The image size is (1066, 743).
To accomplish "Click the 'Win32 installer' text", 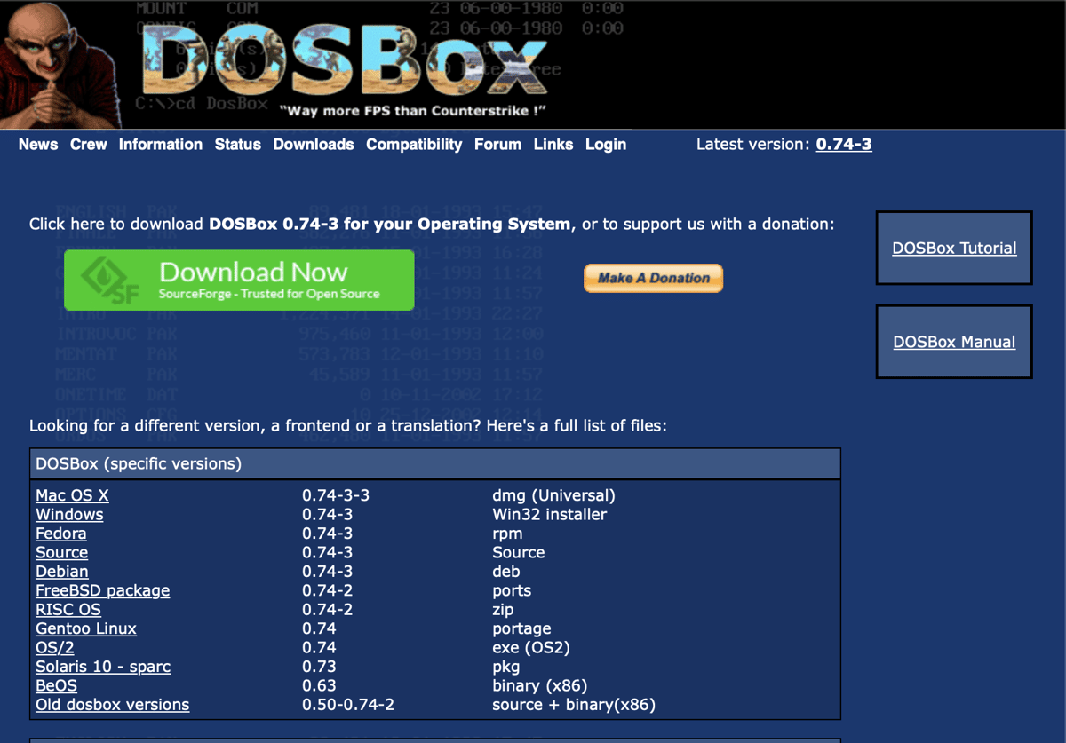I will click(550, 514).
